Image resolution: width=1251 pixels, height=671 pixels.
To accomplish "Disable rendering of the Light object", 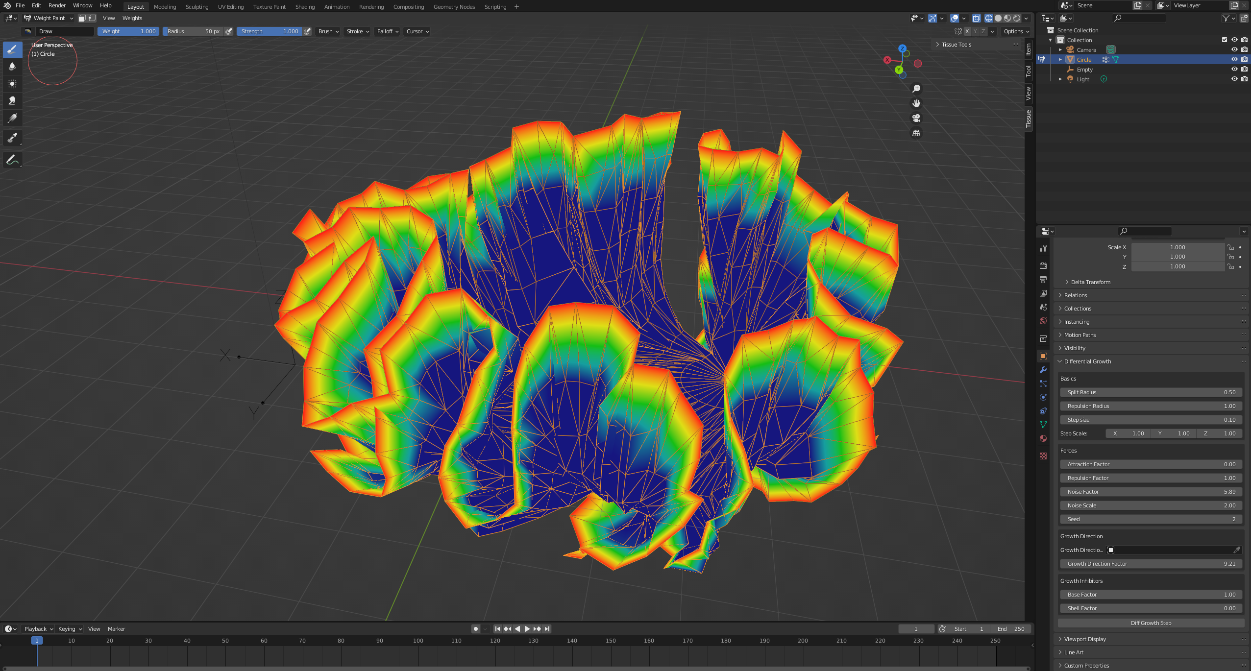I will point(1244,79).
